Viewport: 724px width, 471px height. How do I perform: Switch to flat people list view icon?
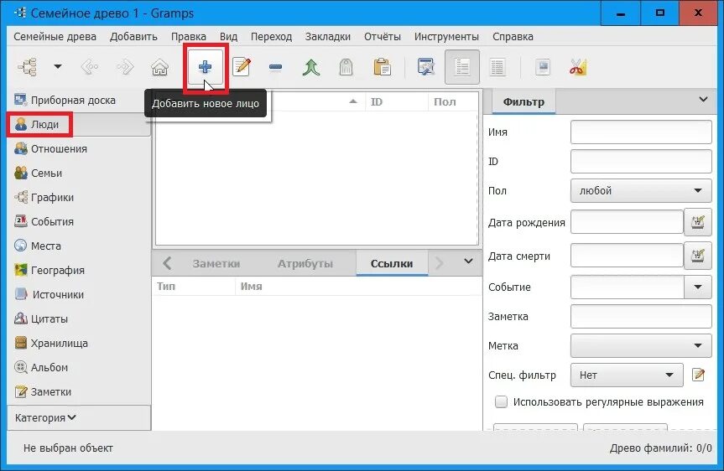pyautogui.click(x=497, y=67)
